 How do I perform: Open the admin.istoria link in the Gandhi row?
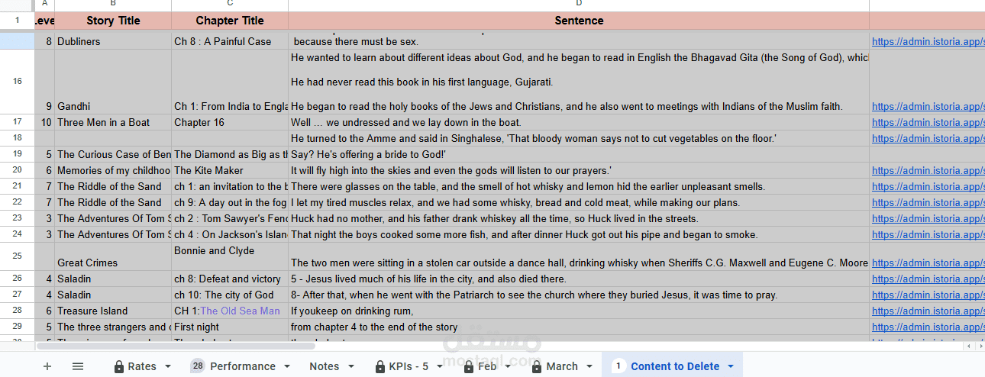click(928, 107)
